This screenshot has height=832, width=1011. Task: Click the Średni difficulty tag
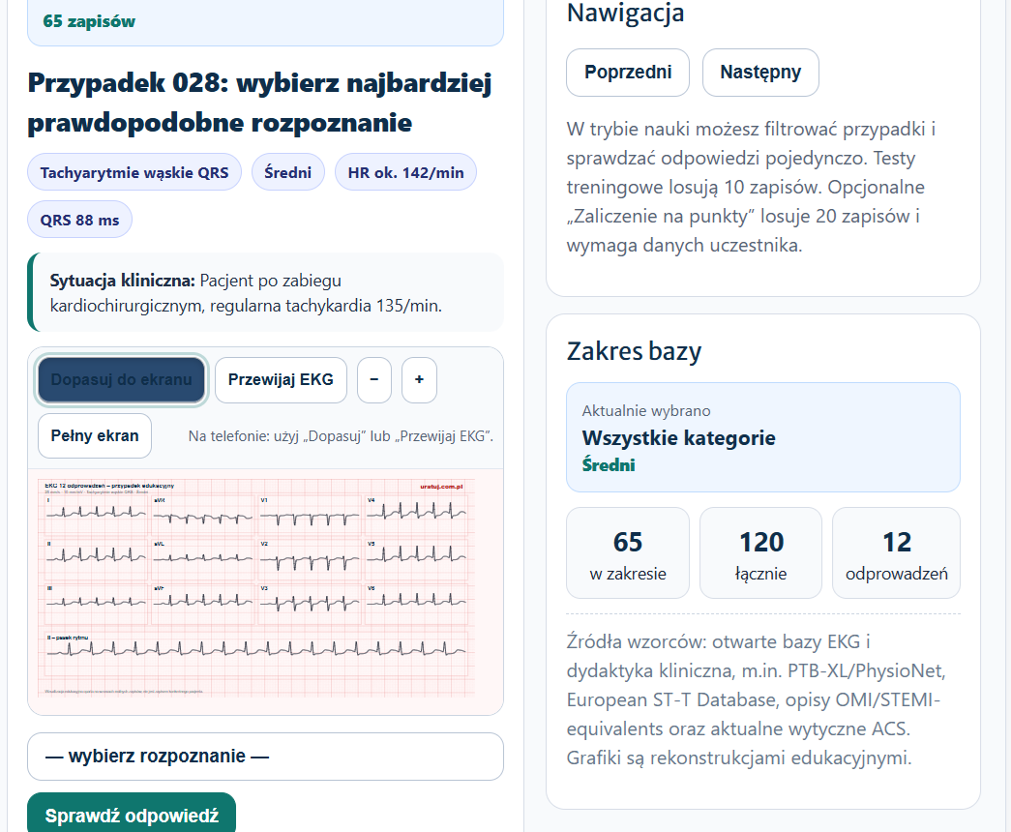click(x=287, y=172)
